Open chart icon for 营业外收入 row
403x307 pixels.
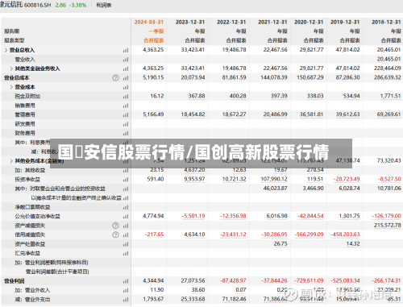pos(126,290)
